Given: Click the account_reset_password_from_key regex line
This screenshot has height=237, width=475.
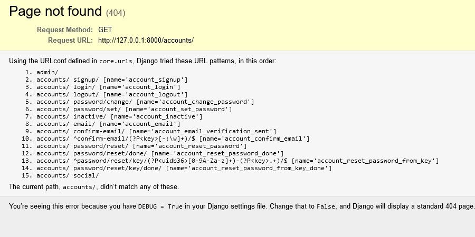Looking at the screenshot, I should point(237,161).
